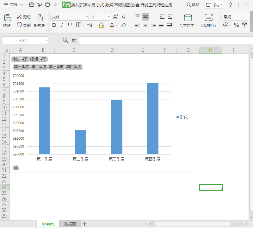This screenshot has width=253, height=228.
Task: Open the 地区 filter dropdown on the chart
Action: 25,59
